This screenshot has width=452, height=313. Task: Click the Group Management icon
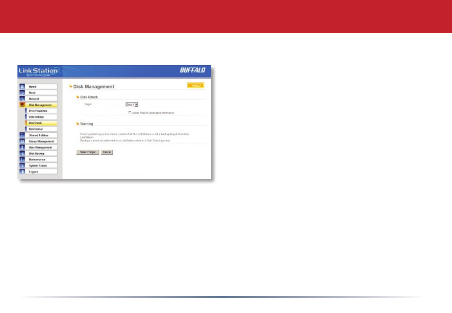pos(22,141)
